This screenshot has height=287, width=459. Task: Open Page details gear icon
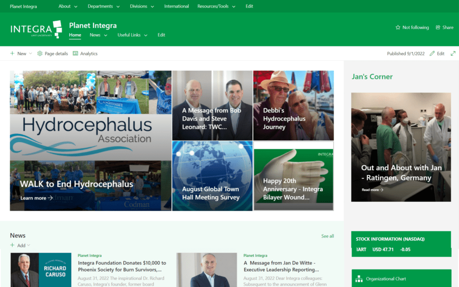(40, 53)
